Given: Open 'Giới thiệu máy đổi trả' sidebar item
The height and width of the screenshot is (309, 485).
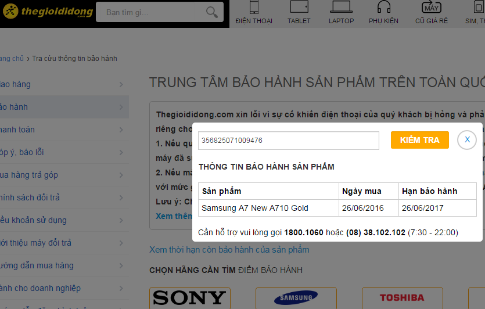Looking at the screenshot, I should pyautogui.click(x=64, y=243).
